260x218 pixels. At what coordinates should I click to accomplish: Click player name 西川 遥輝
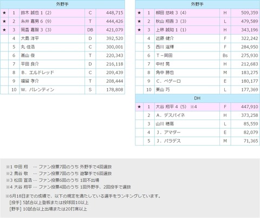pyautogui.click(x=165, y=47)
